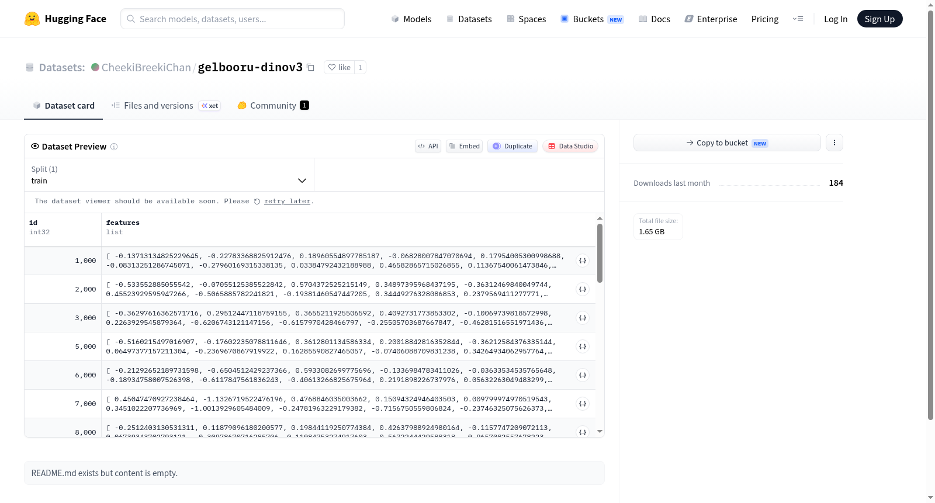Open the CheekiBreekiChan user profile link
This screenshot has height=503, width=935.
click(x=146, y=67)
